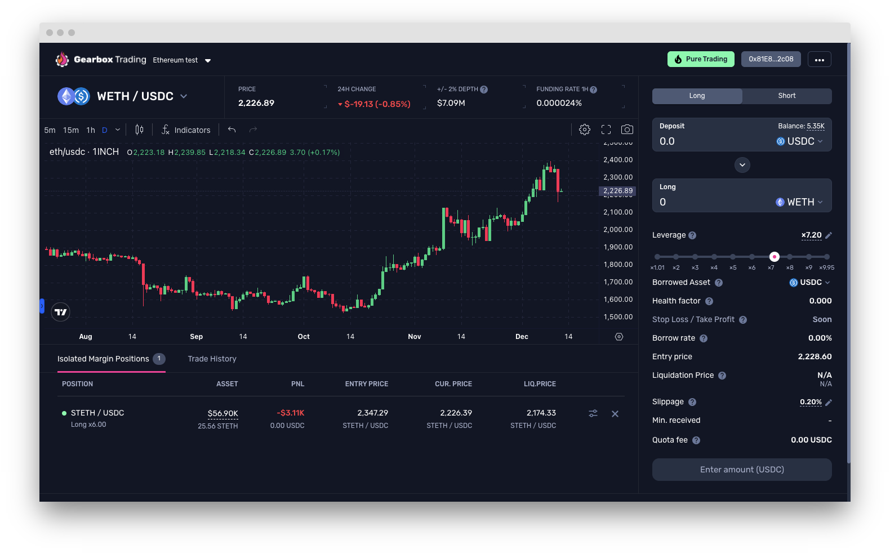This screenshot has height=558, width=890.
Task: Undo the last chart action
Action: tap(232, 130)
